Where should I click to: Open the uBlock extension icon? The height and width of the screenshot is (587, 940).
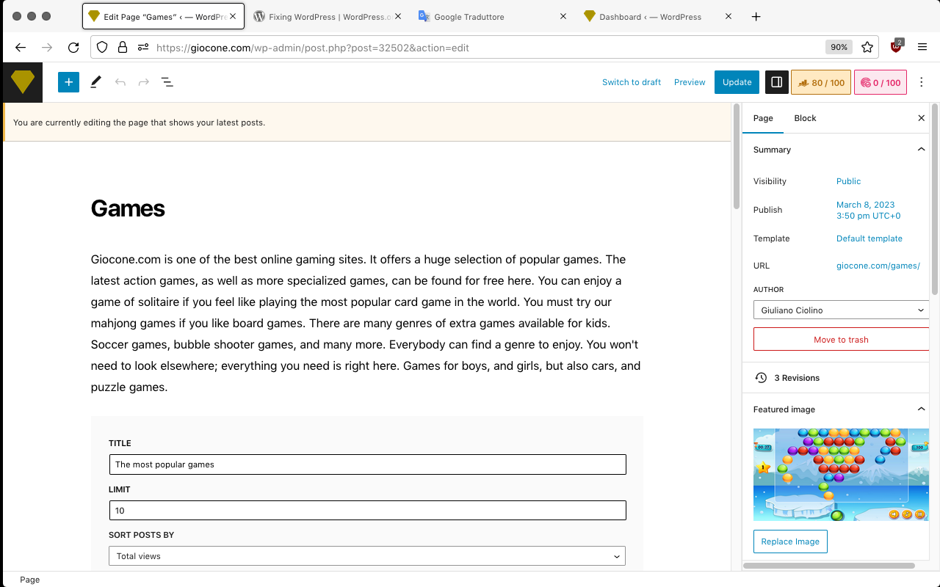897,46
